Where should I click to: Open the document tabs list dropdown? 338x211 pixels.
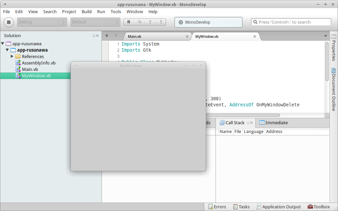[x=326, y=36]
